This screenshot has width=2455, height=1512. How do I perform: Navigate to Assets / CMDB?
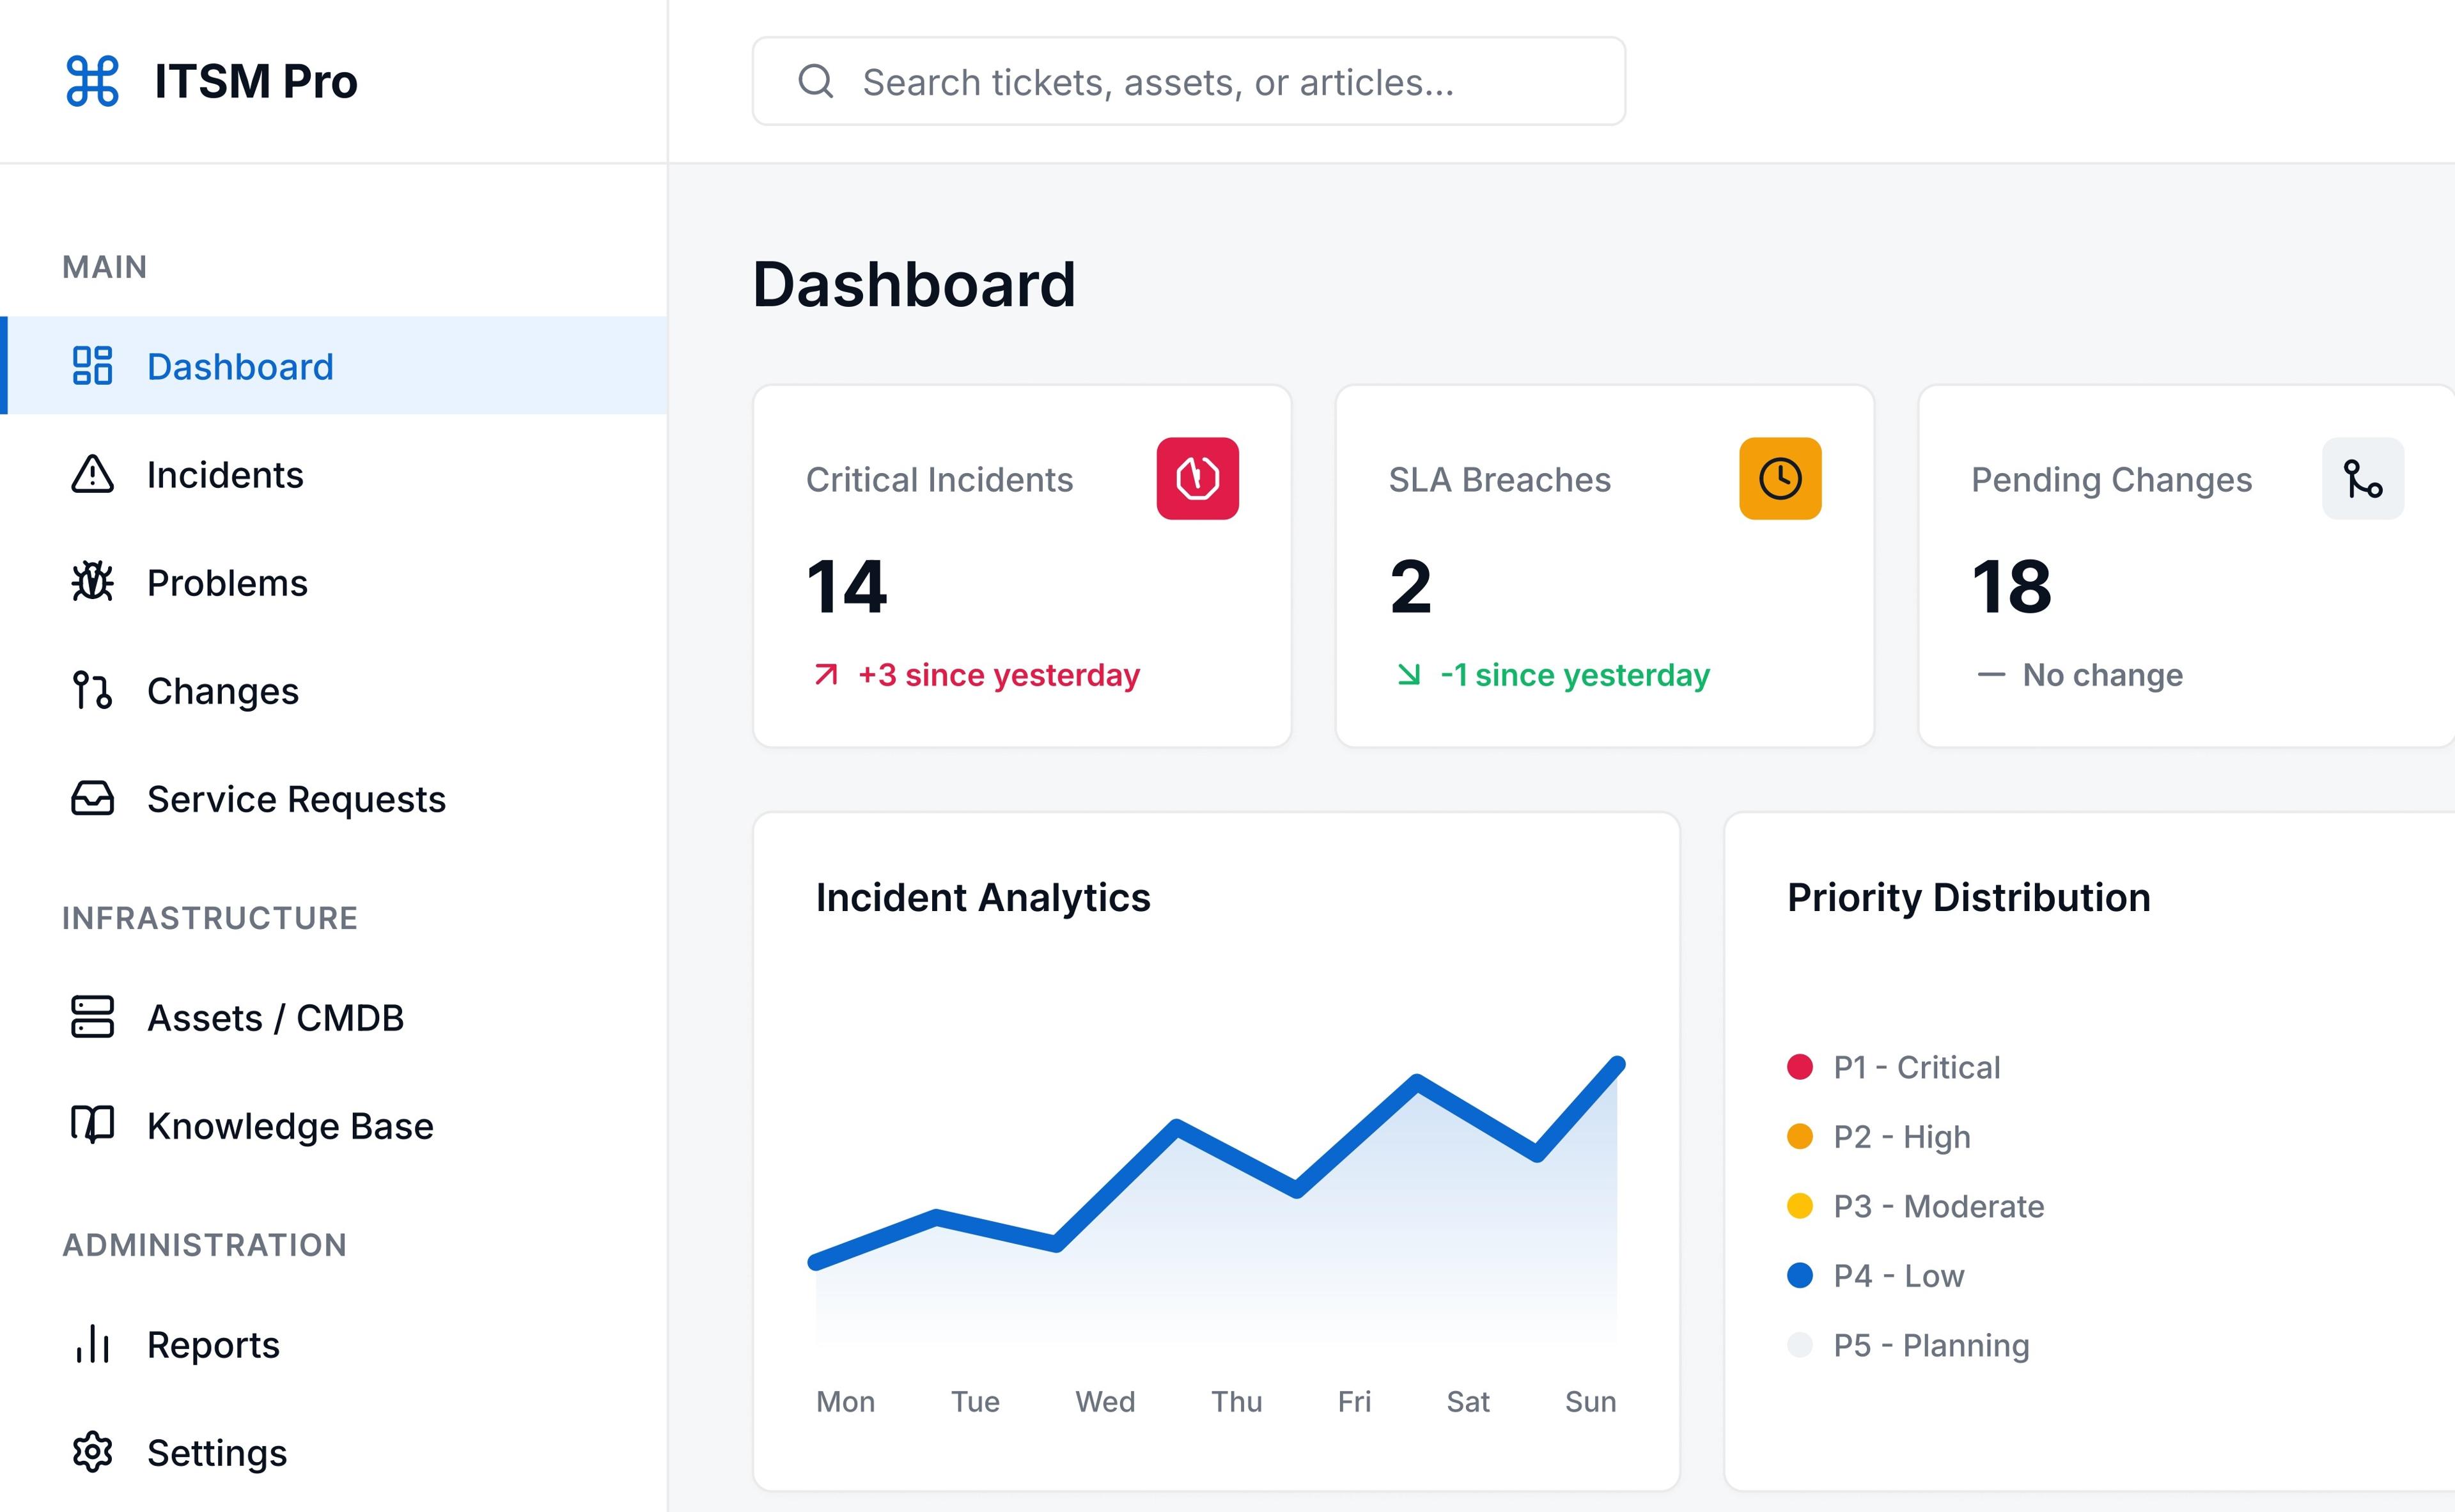(x=275, y=1017)
